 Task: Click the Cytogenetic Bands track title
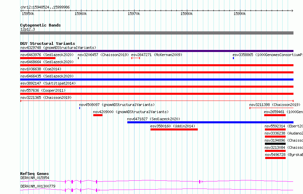[41, 25]
